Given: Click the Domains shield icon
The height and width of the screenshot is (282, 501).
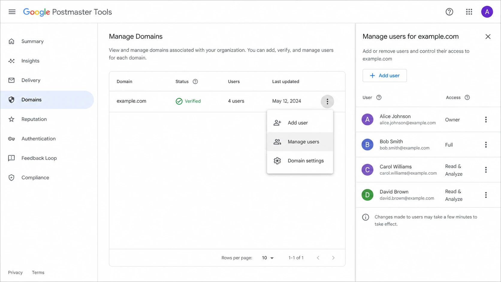Looking at the screenshot, I should (11, 100).
